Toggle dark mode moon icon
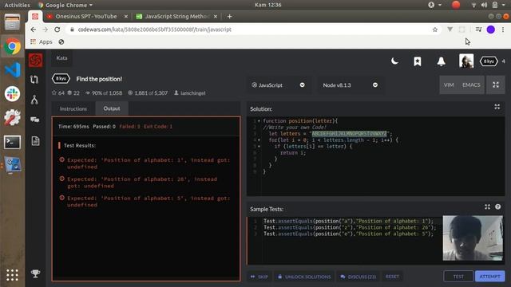Viewport: 511px width, 287px height. [x=394, y=61]
